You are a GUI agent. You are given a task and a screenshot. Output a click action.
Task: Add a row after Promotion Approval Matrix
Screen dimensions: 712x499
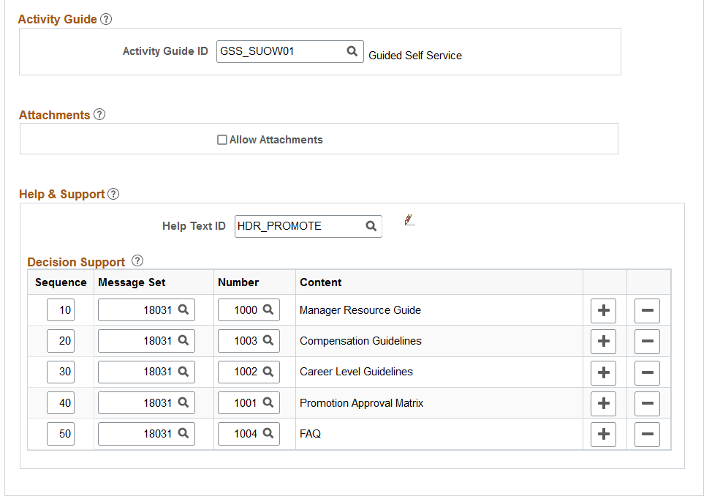(x=603, y=403)
